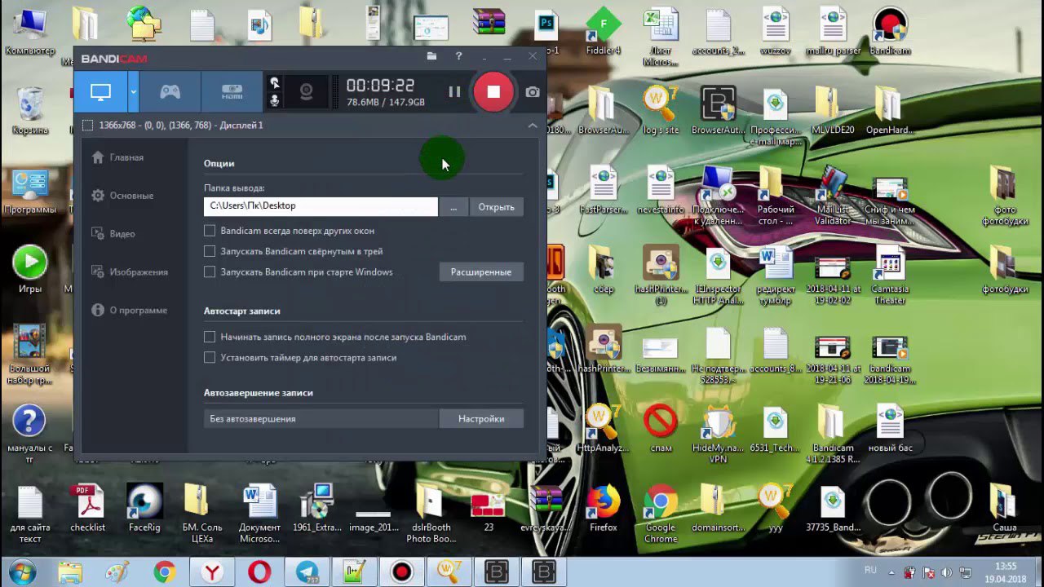Browse output folder with the ... button

click(453, 207)
